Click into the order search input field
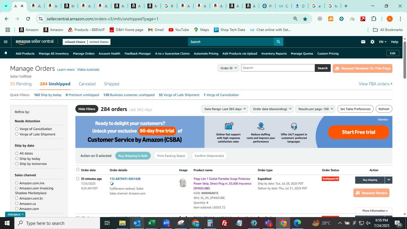The width and height of the screenshot is (407, 229). click(x=278, y=68)
